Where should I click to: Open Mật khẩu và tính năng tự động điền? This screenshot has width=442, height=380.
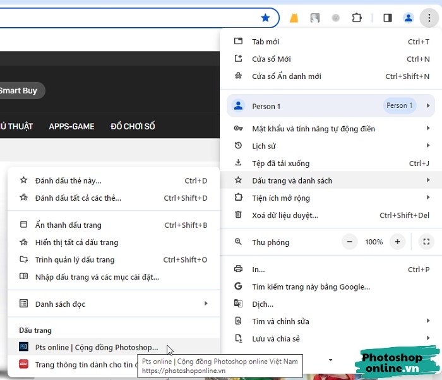click(331, 129)
